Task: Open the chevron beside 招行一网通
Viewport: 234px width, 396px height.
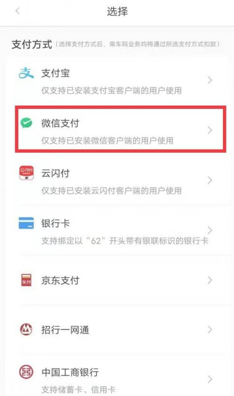Action: tap(210, 329)
